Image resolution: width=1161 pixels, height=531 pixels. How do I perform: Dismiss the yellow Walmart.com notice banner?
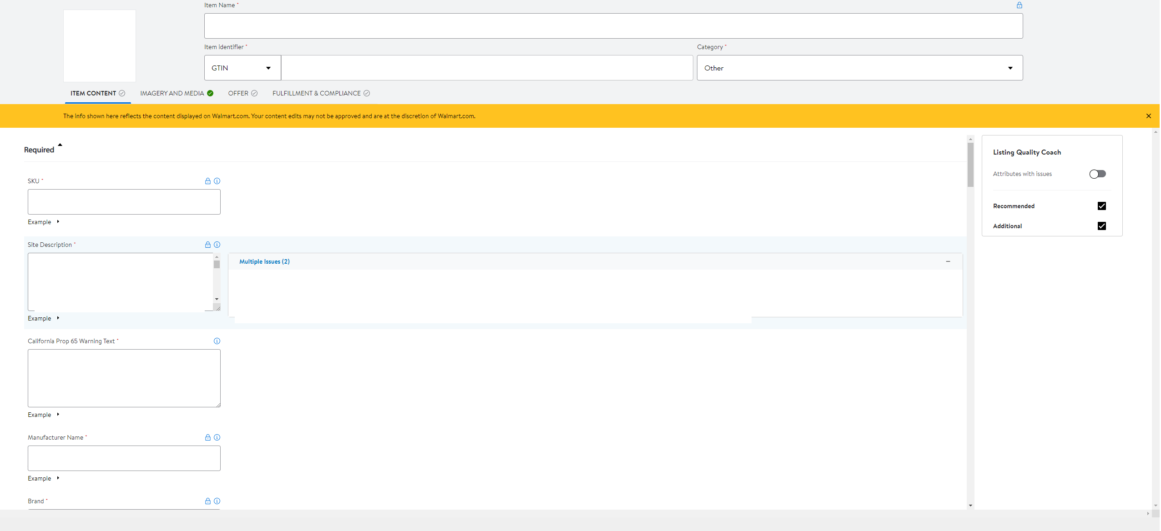pyautogui.click(x=1148, y=116)
